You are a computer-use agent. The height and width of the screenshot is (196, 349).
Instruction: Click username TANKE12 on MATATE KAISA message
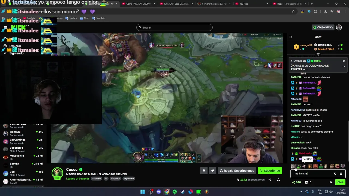[x=296, y=115]
